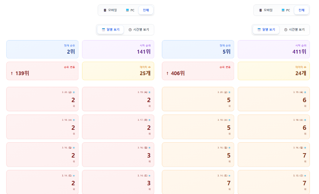Switch to the PC tab in the right 5위 panel

[286, 10]
